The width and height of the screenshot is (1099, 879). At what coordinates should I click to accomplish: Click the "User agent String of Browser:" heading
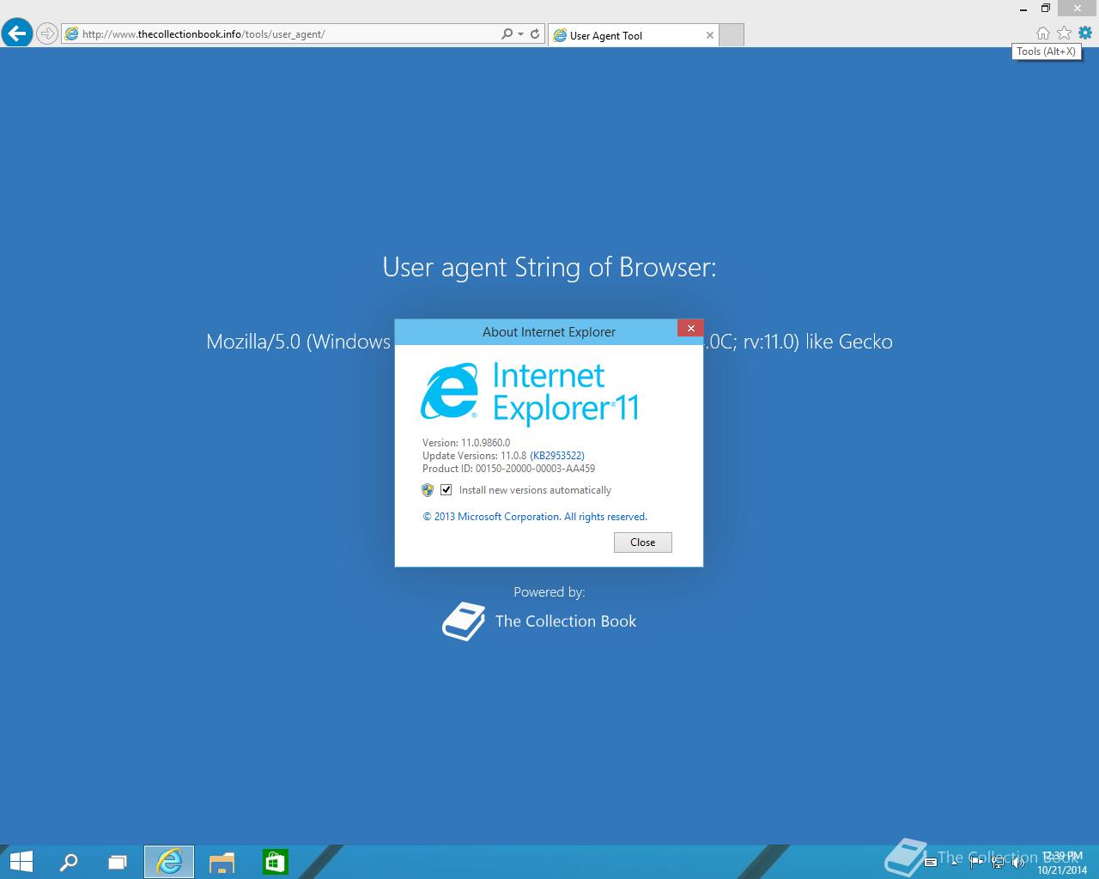coord(549,267)
